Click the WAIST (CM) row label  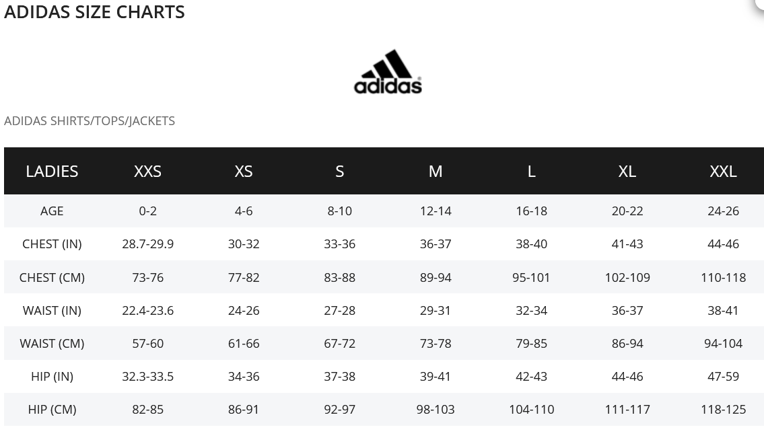click(52, 344)
